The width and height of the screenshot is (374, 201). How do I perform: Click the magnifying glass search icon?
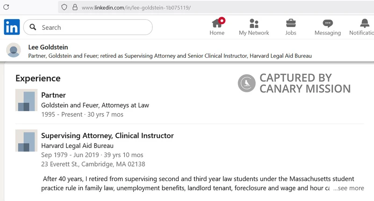pos(33,27)
